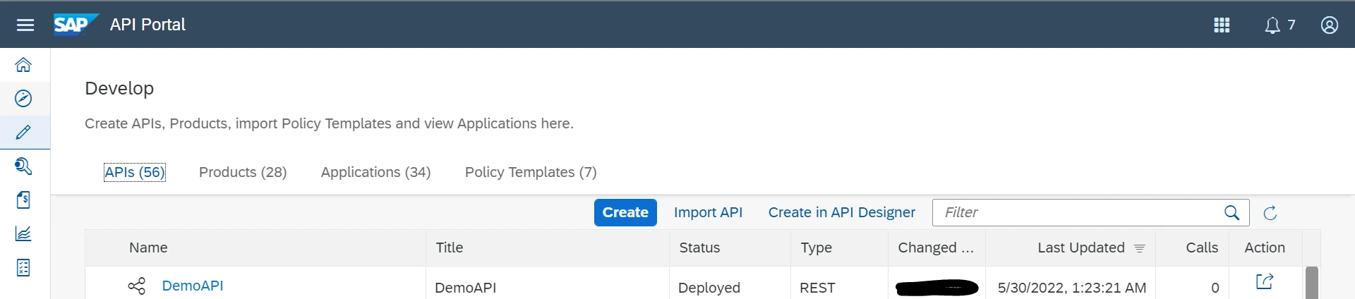
Task: Open the DemoAPI link
Action: [193, 286]
